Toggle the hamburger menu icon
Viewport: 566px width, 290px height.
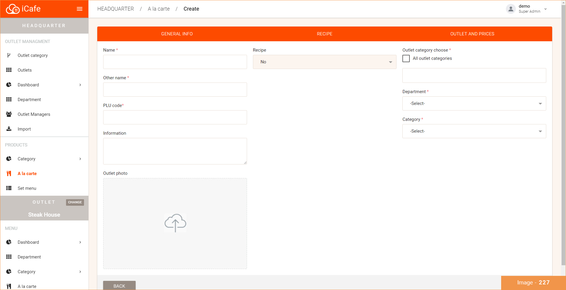80,9
